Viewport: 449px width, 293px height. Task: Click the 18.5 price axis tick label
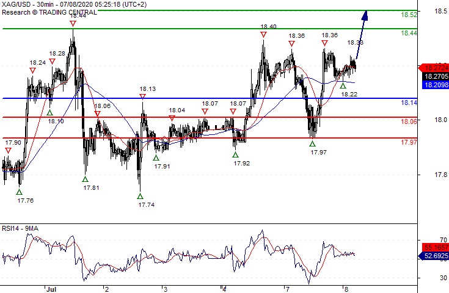coord(440,11)
